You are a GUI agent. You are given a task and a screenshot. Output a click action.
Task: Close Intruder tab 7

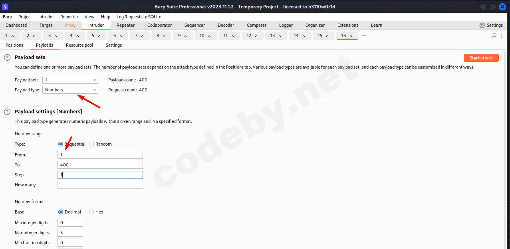coord(143,36)
